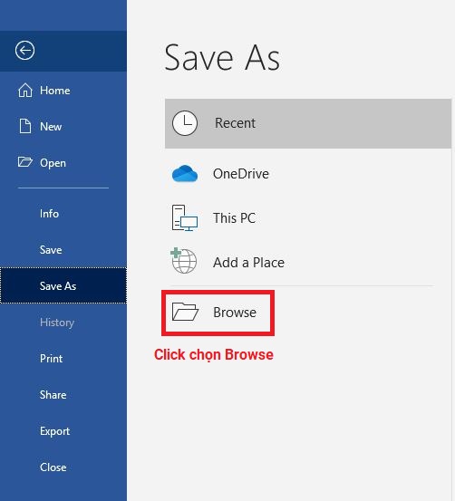455x501 pixels.
Task: Choose Close in the sidebar
Action: pyautogui.click(x=53, y=467)
